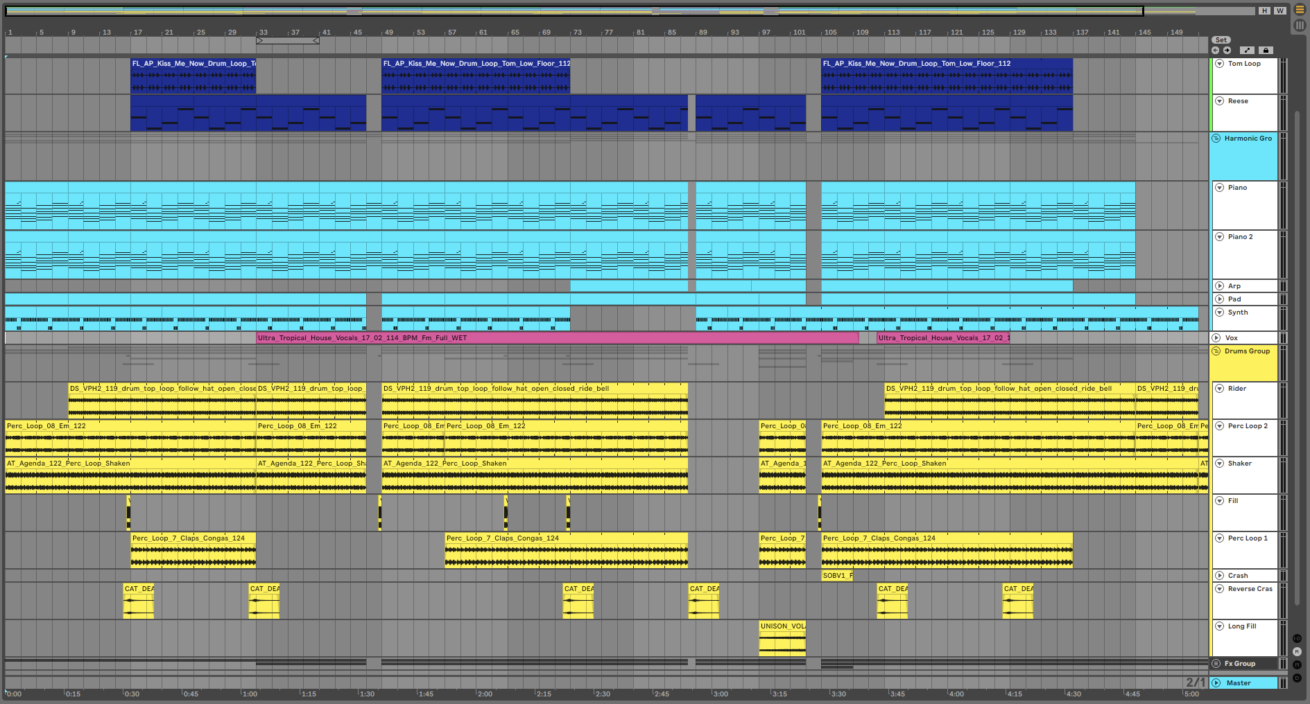Image resolution: width=1310 pixels, height=704 pixels.
Task: Unfold the Arp track
Action: point(1220,286)
